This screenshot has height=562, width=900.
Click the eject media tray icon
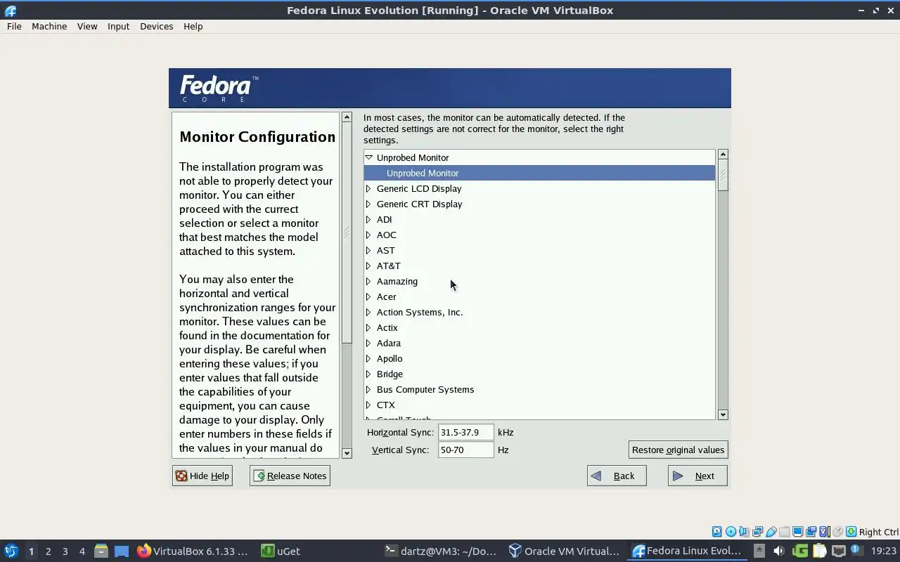[759, 551]
